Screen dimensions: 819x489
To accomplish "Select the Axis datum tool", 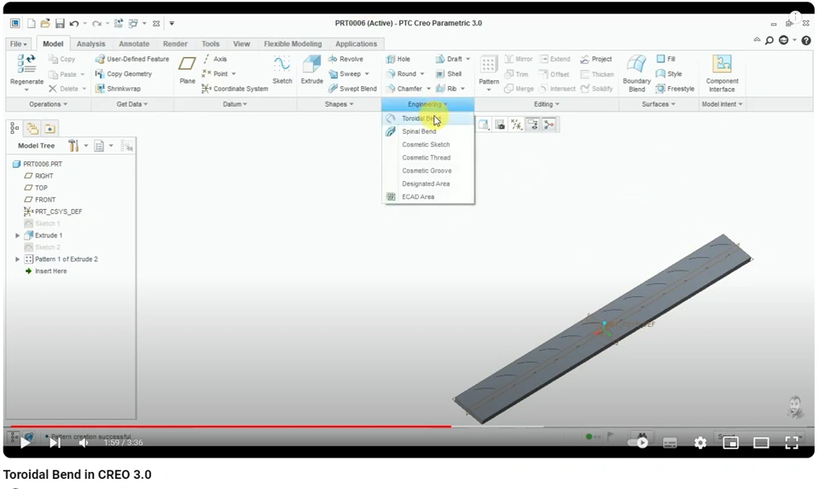I will point(215,59).
